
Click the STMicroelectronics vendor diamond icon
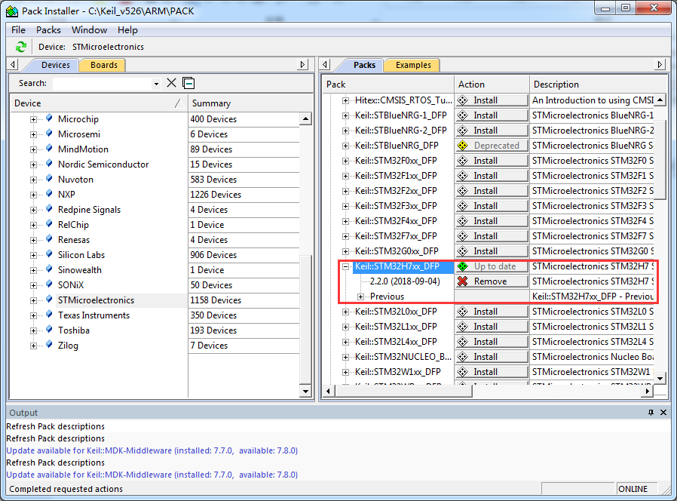(49, 299)
